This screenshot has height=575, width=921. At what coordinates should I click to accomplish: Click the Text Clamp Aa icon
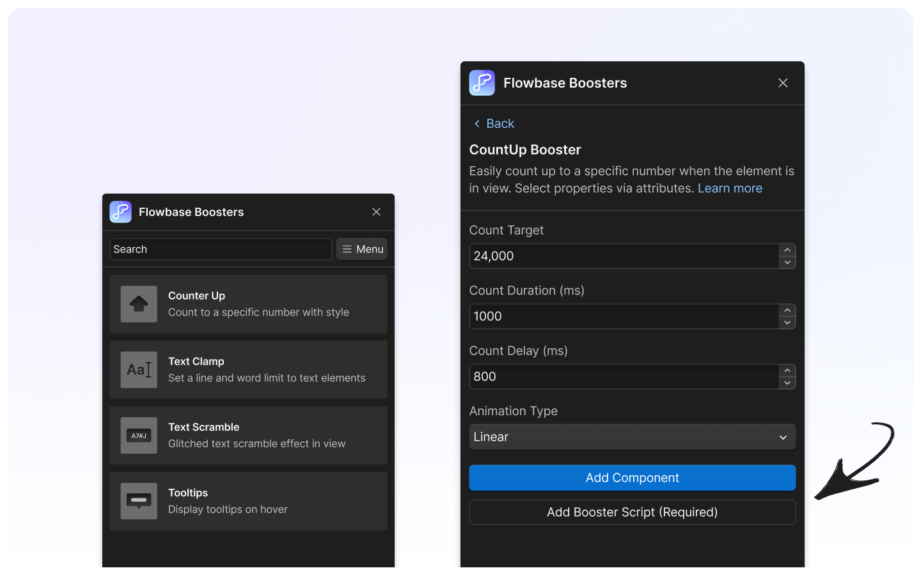click(139, 370)
